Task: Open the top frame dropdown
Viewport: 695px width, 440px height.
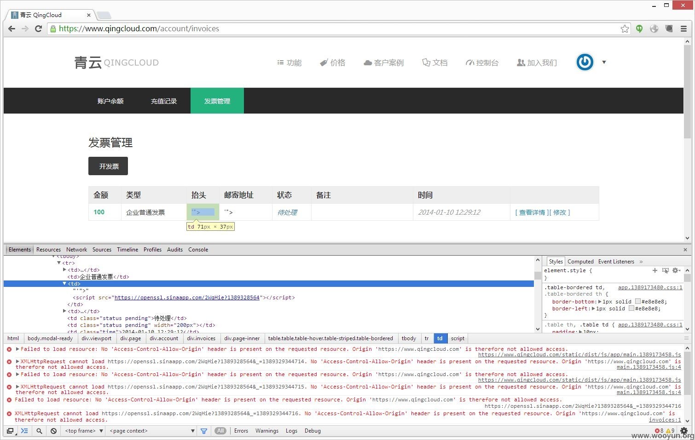Action: click(x=84, y=431)
